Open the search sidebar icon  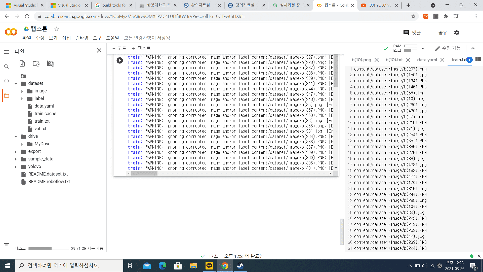pos(7,66)
